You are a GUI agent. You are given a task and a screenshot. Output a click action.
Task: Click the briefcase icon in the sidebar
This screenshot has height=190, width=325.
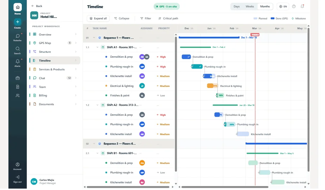click(18, 78)
